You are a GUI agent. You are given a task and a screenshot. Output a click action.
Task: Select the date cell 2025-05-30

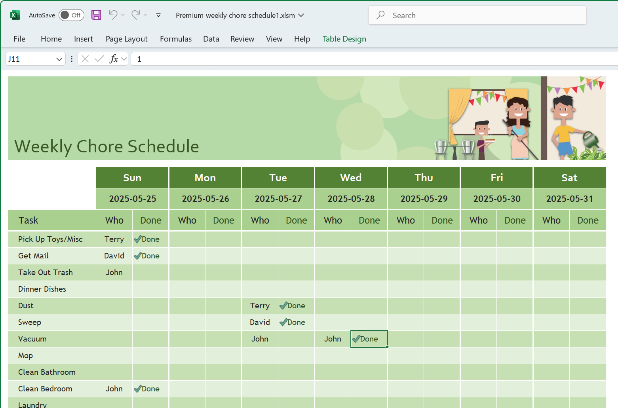496,199
